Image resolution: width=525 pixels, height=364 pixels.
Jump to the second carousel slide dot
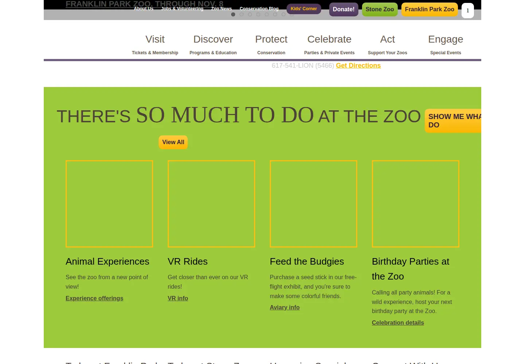pyautogui.click(x=241, y=15)
